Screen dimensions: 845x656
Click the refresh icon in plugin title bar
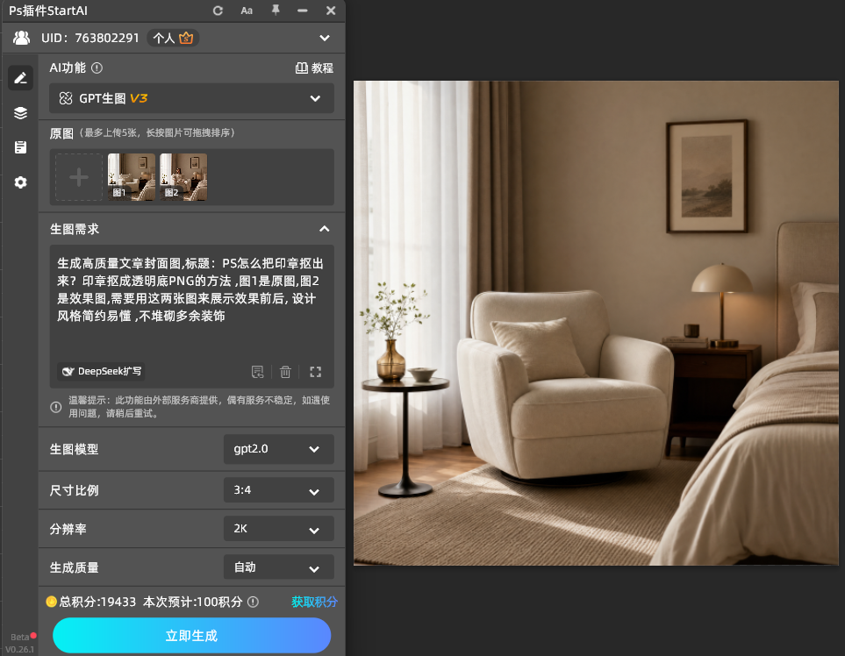[218, 11]
